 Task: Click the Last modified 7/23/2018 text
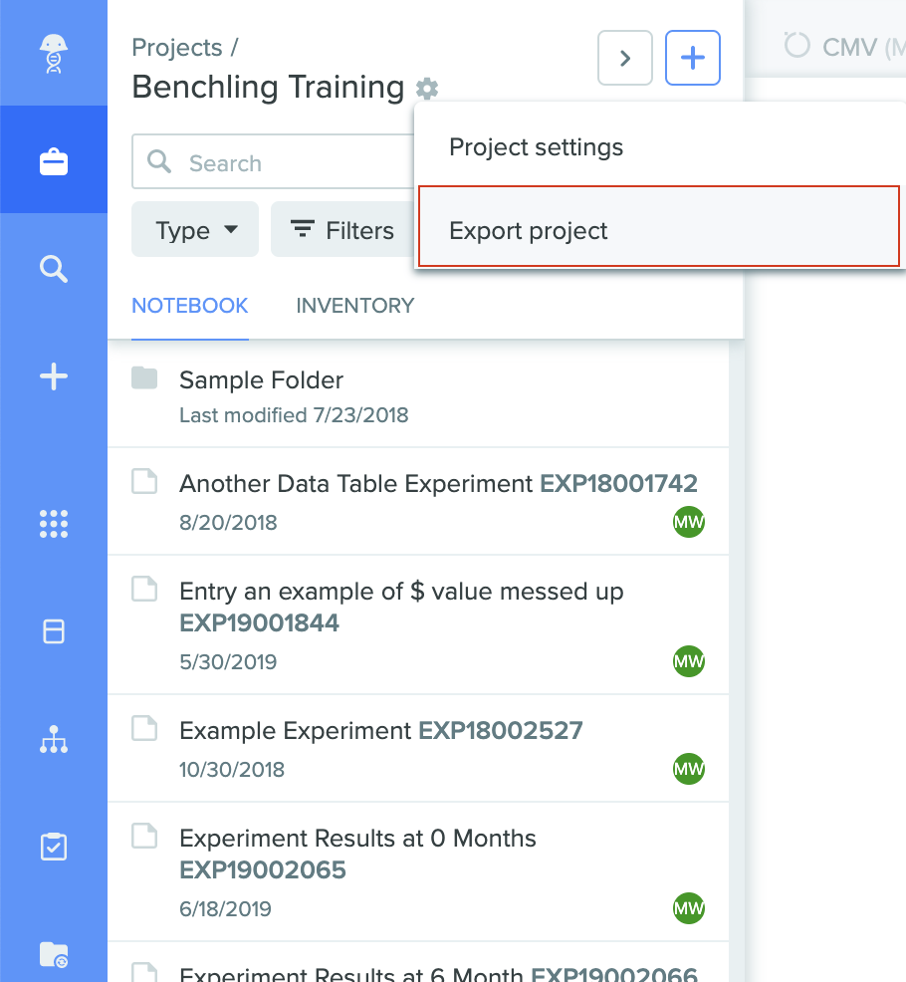tap(294, 415)
